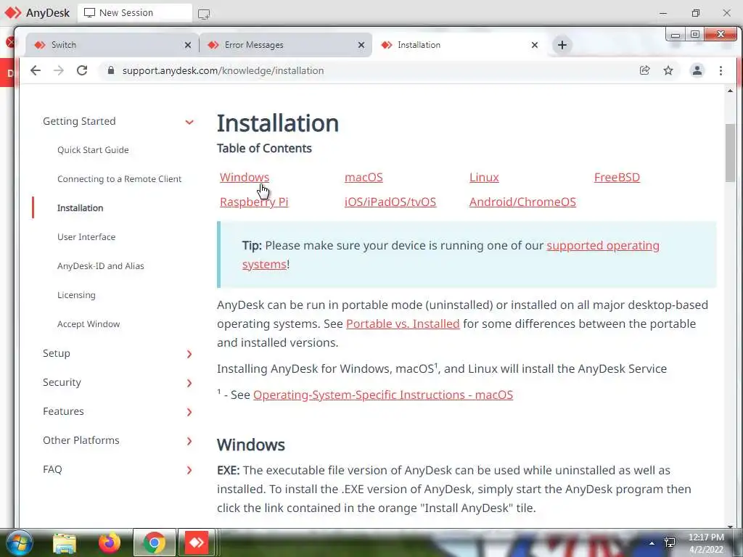Image resolution: width=743 pixels, height=557 pixels.
Task: Collapse the Getting Started section
Action: (189, 122)
